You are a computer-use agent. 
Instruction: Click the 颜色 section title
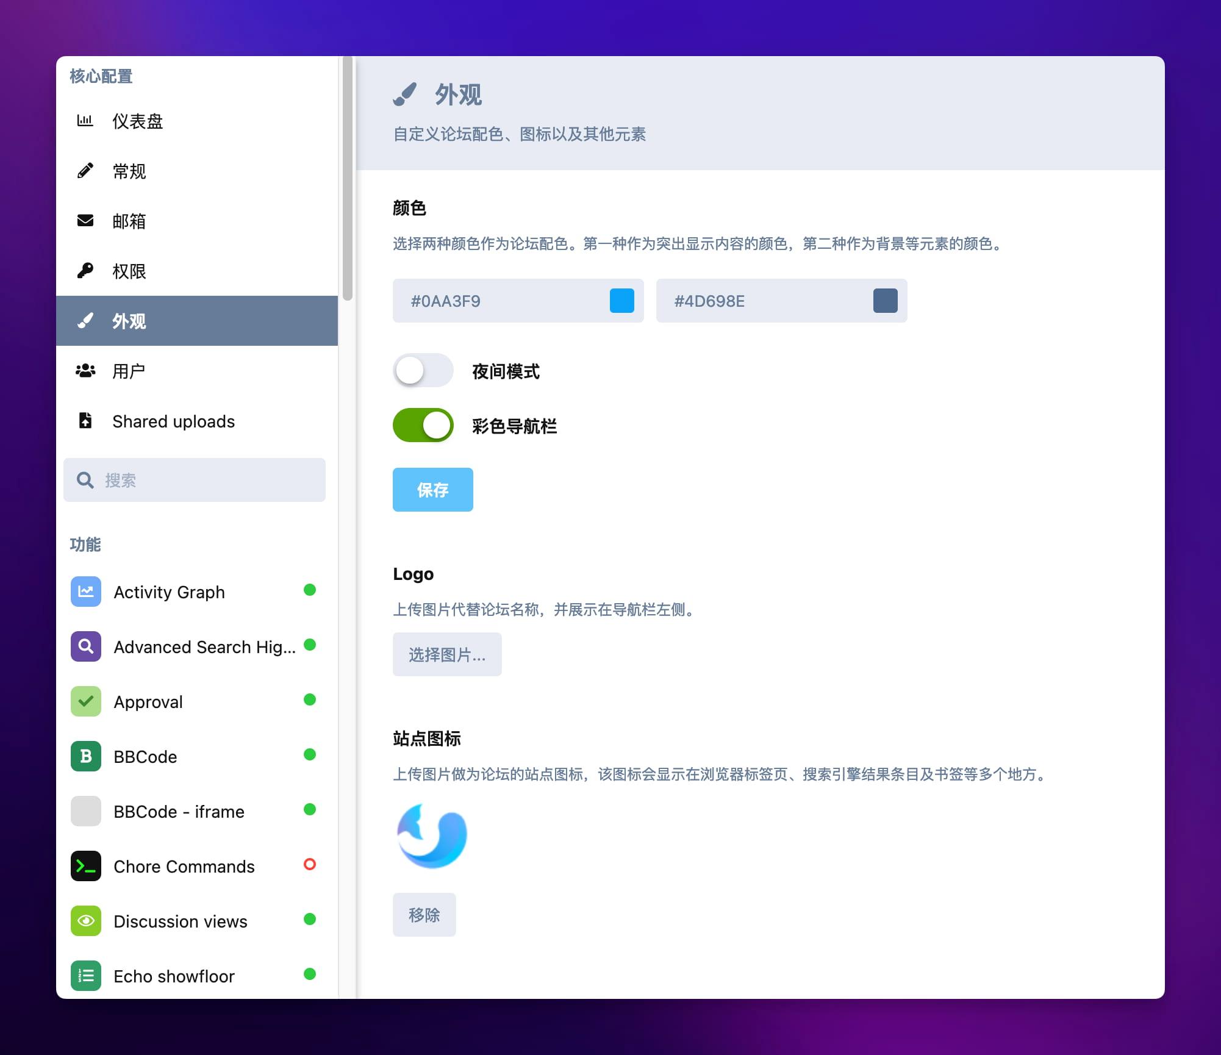[x=409, y=208]
